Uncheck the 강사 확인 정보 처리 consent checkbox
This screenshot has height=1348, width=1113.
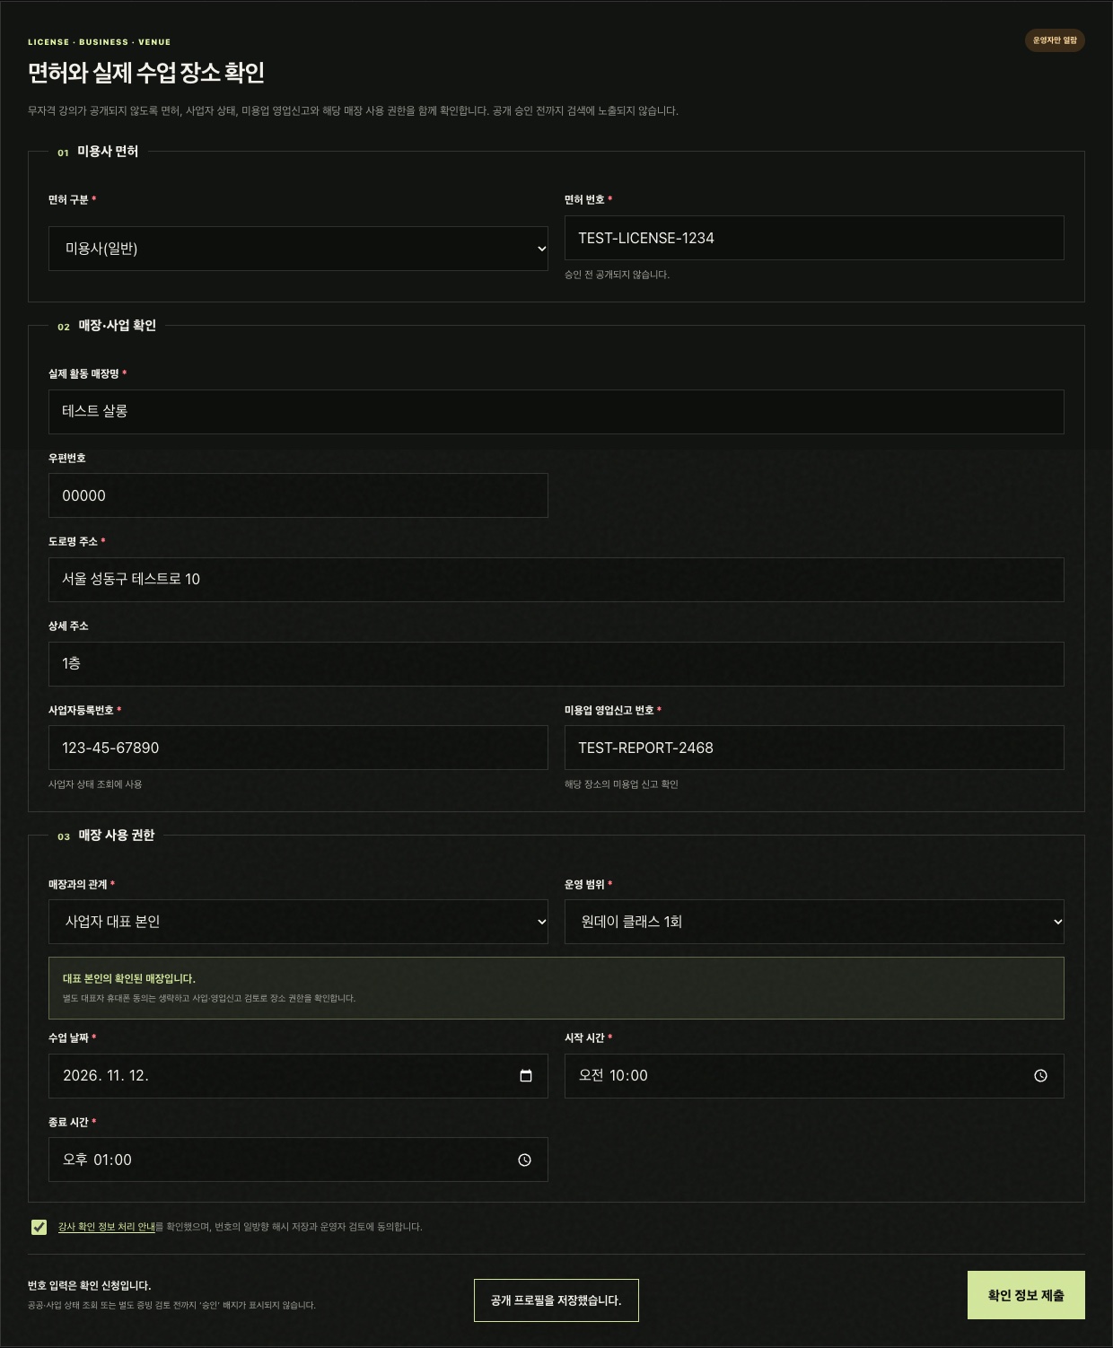coord(39,1227)
